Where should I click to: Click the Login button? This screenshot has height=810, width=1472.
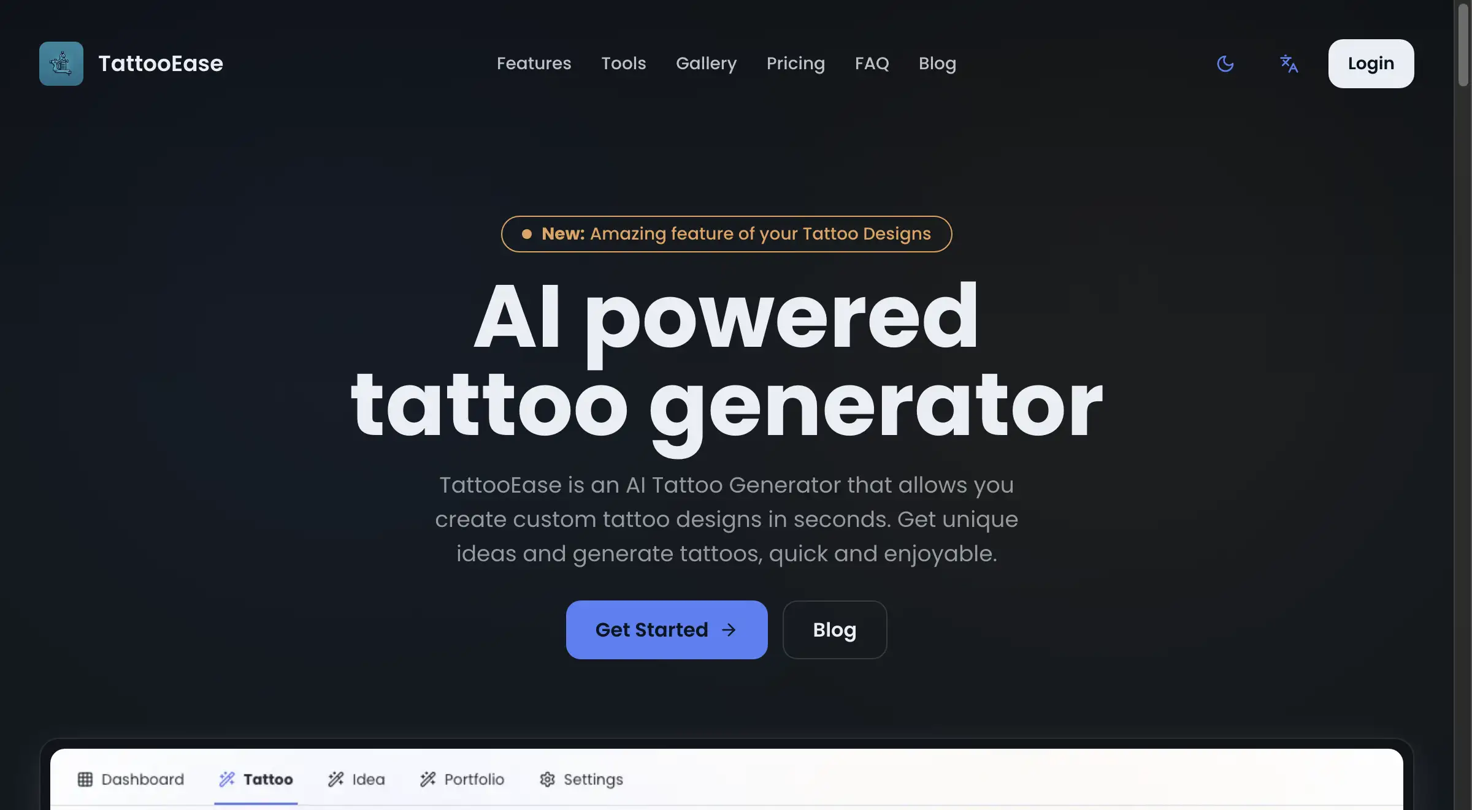[x=1371, y=63]
